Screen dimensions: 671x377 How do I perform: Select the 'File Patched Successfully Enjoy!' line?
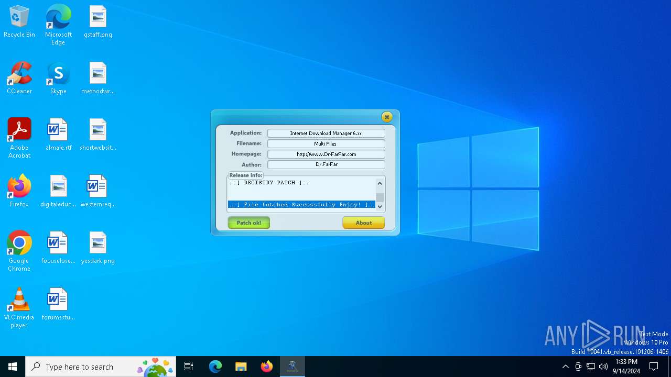(x=302, y=205)
